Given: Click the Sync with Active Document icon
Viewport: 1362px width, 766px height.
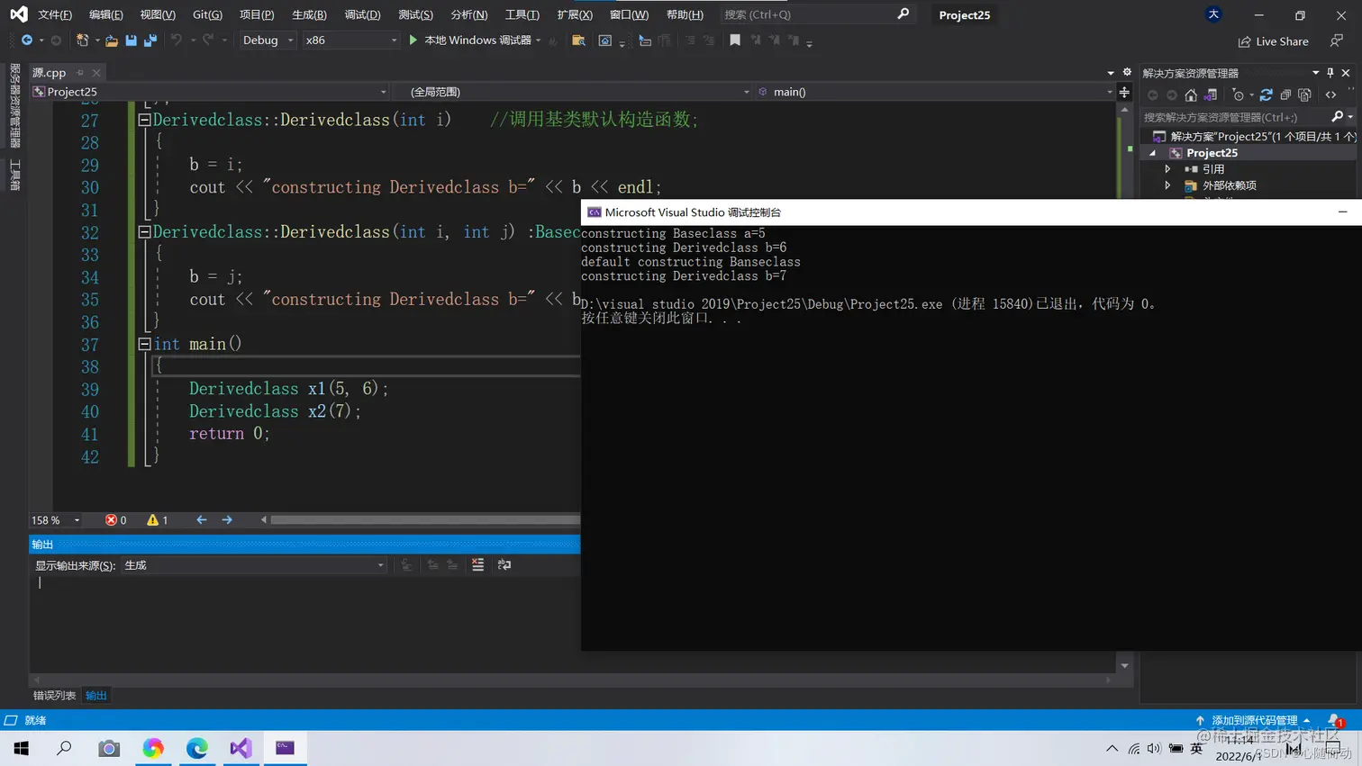Looking at the screenshot, I should click(1267, 95).
